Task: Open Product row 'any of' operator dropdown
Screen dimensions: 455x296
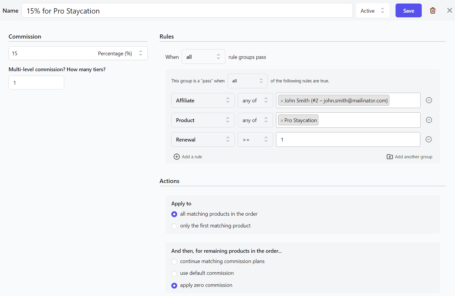Action: click(255, 120)
